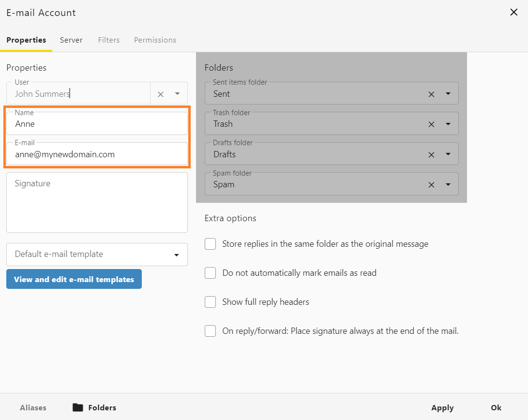Open the Permissions tab
528x420 pixels.
(x=155, y=40)
